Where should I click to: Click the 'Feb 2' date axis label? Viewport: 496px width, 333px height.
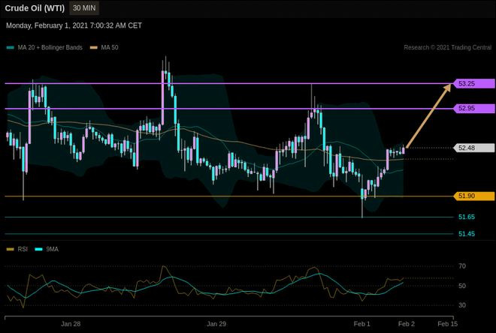407,324
